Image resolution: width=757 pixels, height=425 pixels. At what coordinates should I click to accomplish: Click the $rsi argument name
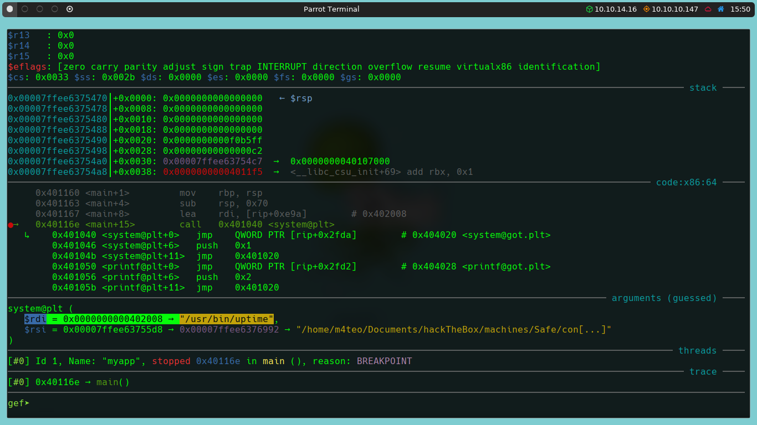click(35, 329)
